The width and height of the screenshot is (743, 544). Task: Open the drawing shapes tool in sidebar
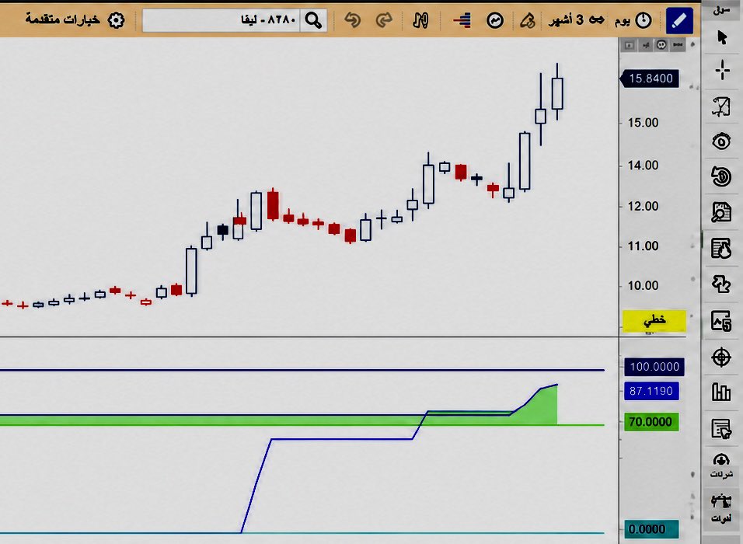[721, 106]
